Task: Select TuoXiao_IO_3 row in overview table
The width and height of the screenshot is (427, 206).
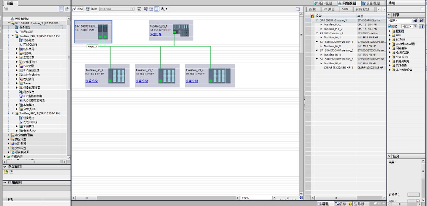Action: (x=348, y=55)
